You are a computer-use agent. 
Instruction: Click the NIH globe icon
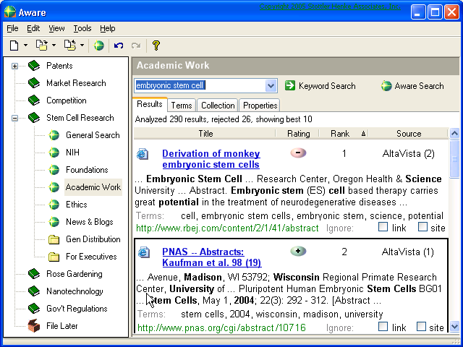pos(54,153)
